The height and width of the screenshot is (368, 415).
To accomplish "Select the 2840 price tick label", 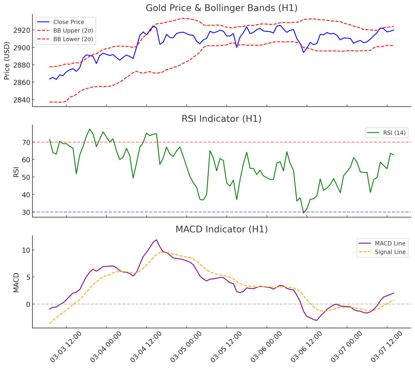I will [20, 100].
